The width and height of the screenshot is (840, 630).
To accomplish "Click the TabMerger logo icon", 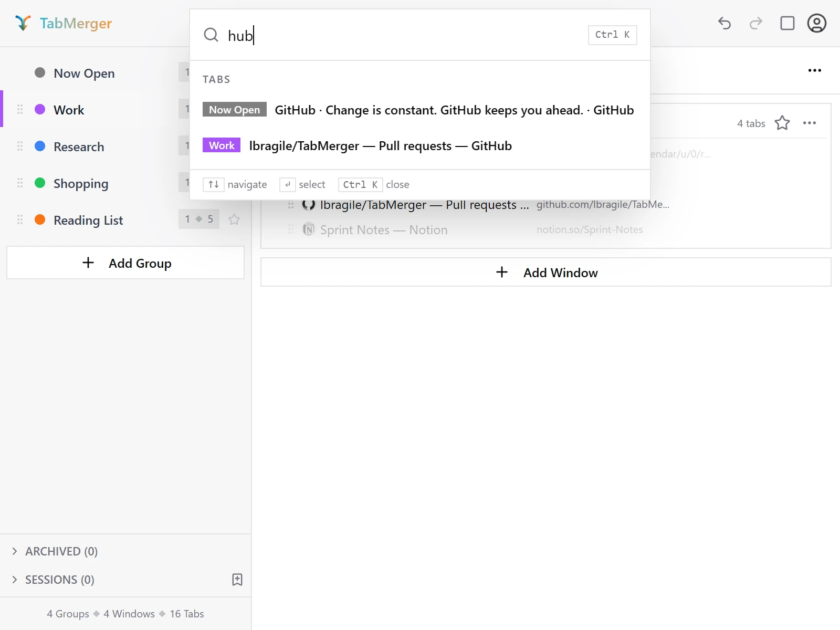I will [x=23, y=23].
